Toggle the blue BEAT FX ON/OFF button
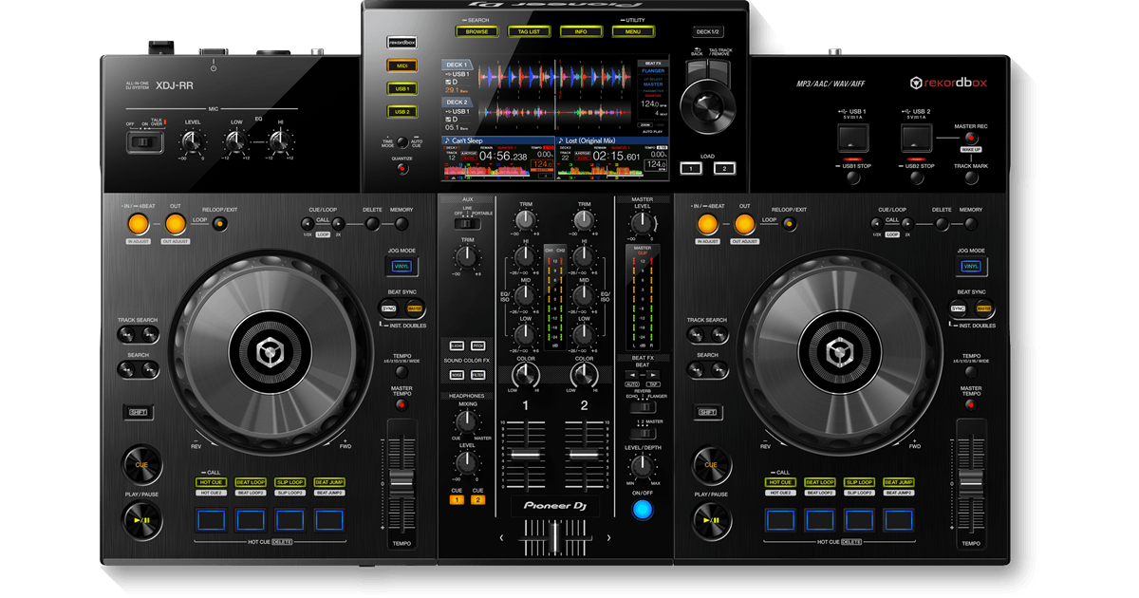The image size is (1139, 598). click(643, 510)
